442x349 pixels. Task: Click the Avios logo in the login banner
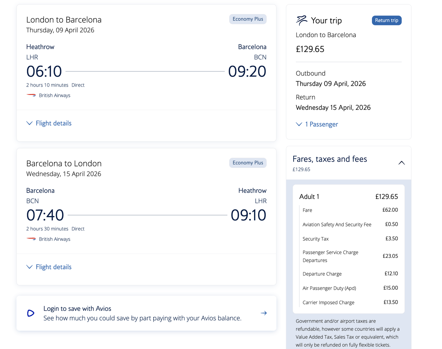pyautogui.click(x=31, y=313)
